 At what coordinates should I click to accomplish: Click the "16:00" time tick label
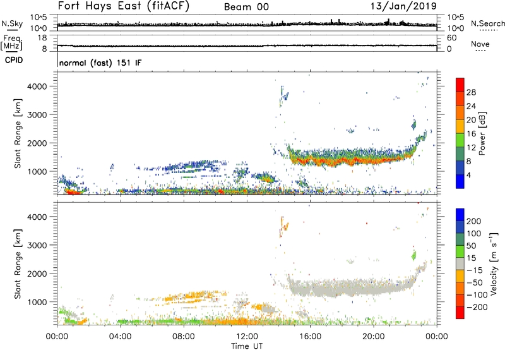tap(310, 337)
